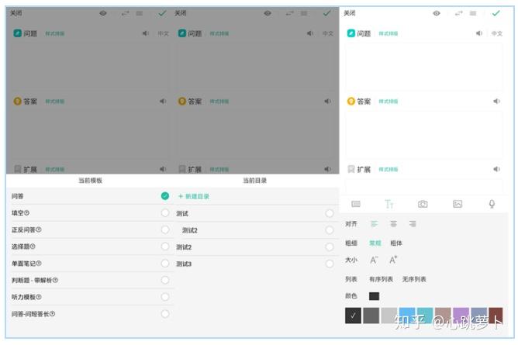Select the 听力模板 template radio button
Viewport: 518px width, 345px height.
pyautogui.click(x=165, y=297)
